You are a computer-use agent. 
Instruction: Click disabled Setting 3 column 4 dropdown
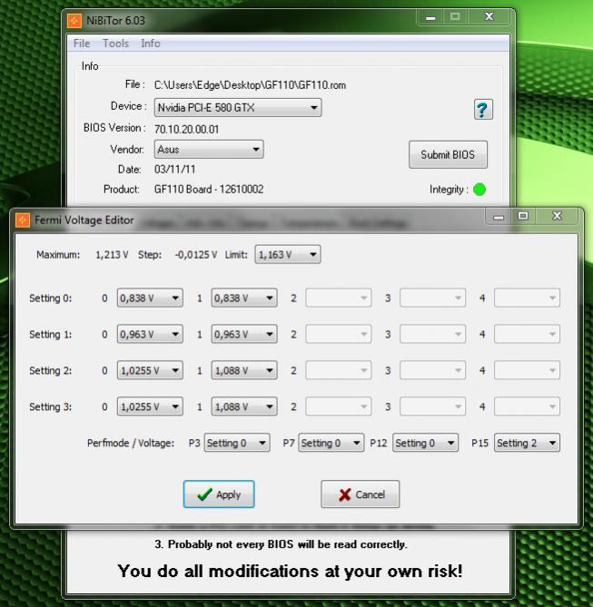coord(527,406)
